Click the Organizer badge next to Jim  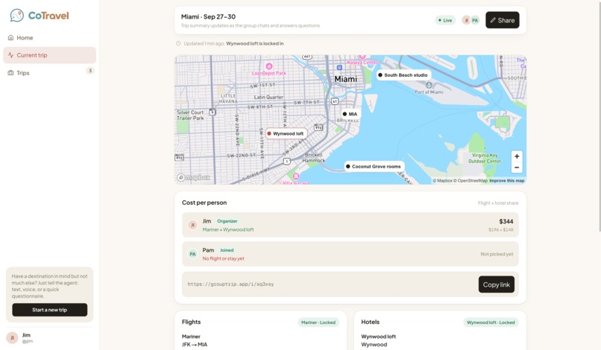tap(227, 221)
